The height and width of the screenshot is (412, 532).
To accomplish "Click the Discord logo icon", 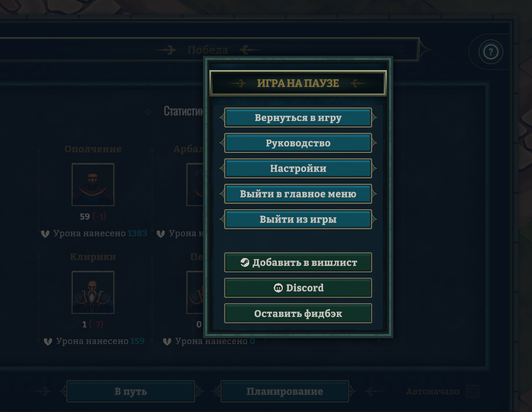I will pos(278,288).
